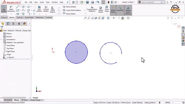Toggle Exit Sketch button
Image resolution: width=185 pixels, height=104 pixels.
click(x=4, y=9)
